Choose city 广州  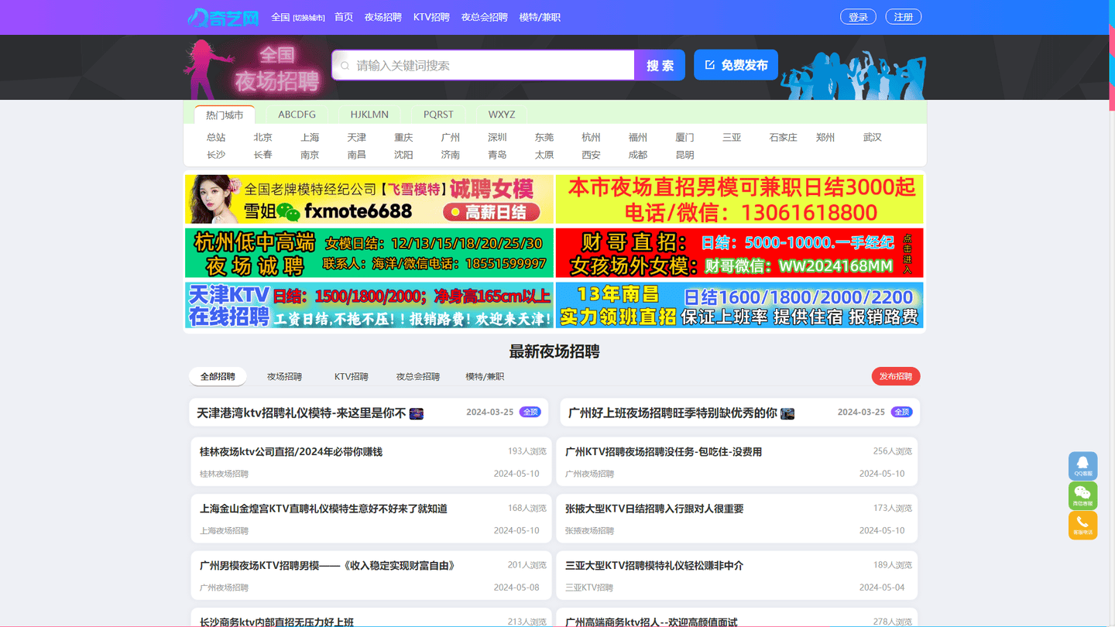(x=451, y=137)
